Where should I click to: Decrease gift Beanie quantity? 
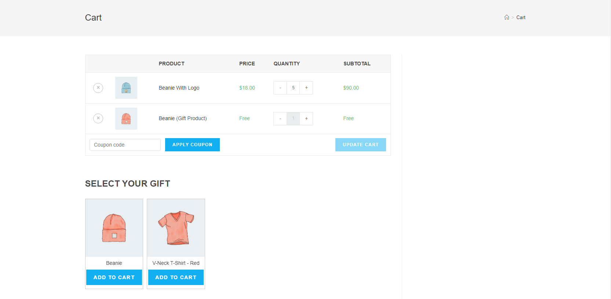pos(280,119)
